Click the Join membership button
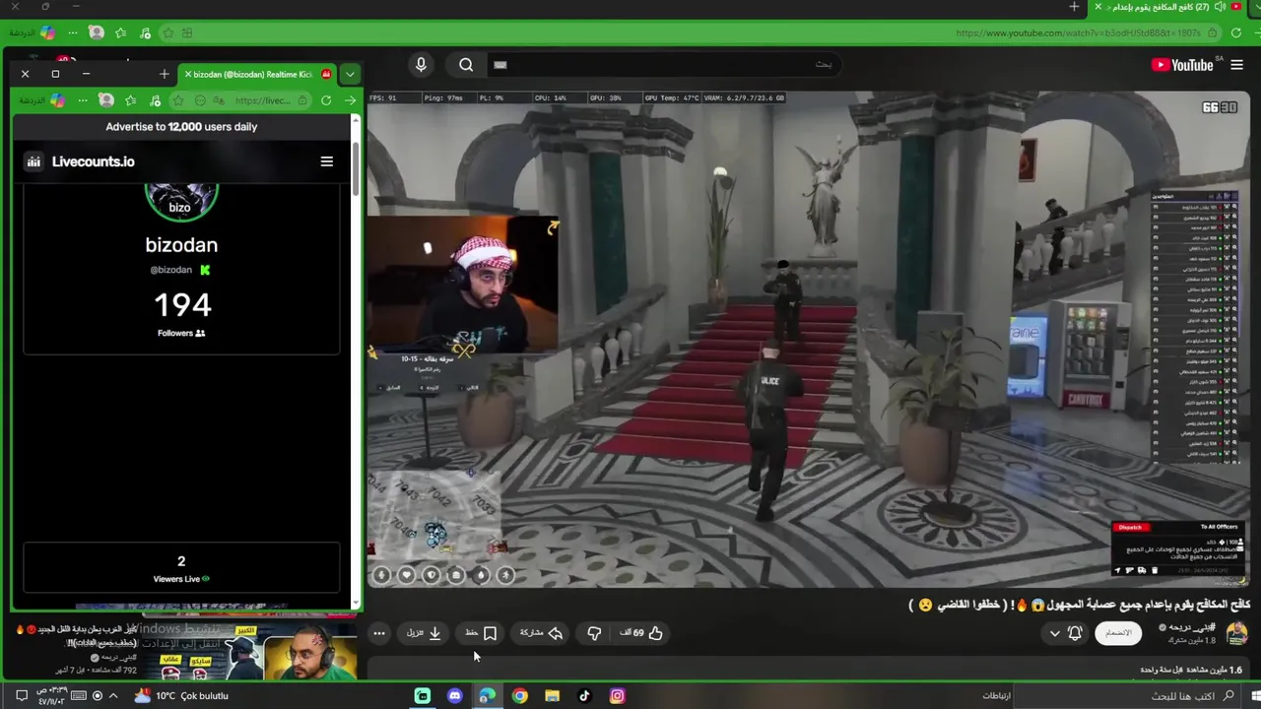This screenshot has width=1261, height=709. [1118, 633]
